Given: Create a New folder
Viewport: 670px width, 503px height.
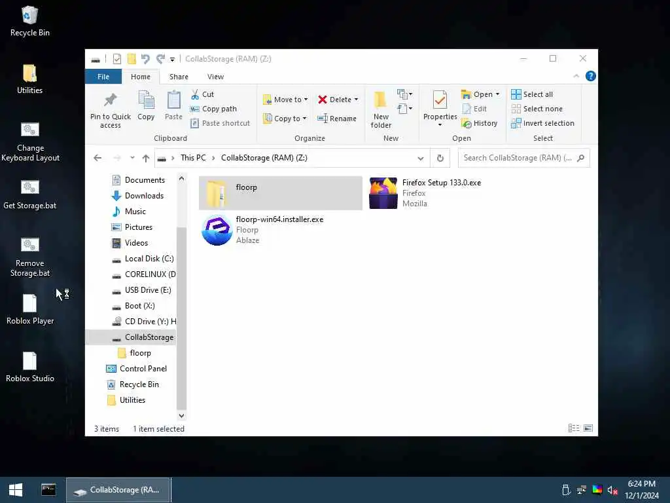Looking at the screenshot, I should (381, 109).
